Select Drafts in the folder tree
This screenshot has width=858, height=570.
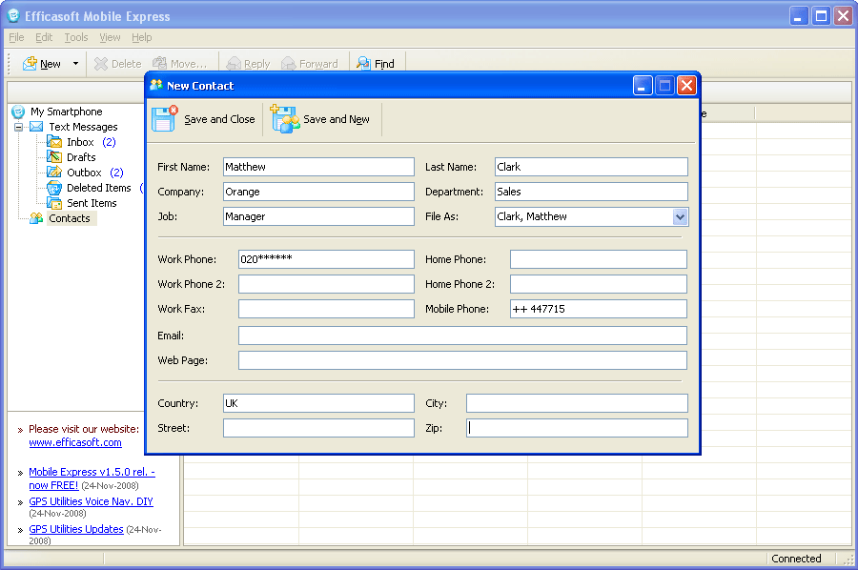coord(81,157)
